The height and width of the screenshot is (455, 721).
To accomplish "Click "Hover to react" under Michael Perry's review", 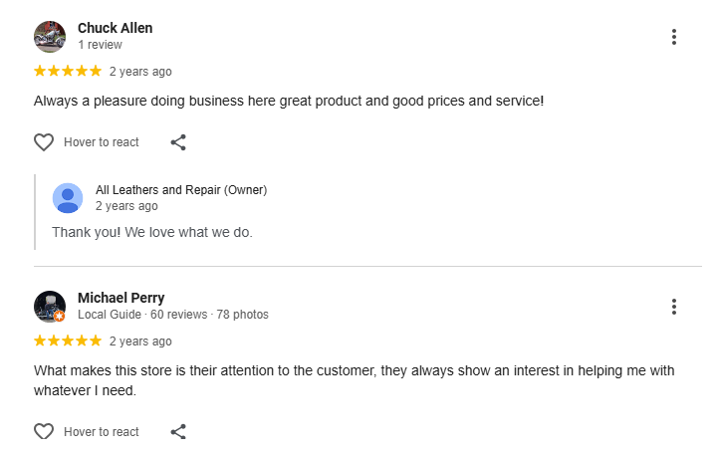I will tap(102, 432).
